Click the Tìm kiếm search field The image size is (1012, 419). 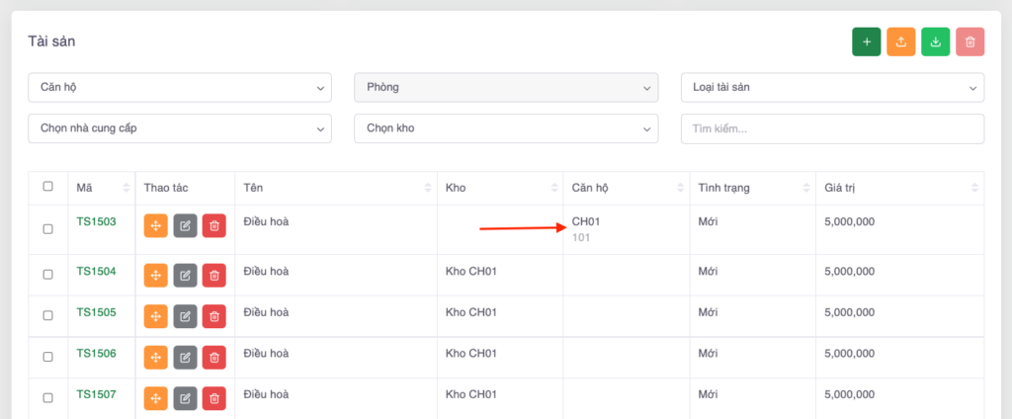click(832, 128)
